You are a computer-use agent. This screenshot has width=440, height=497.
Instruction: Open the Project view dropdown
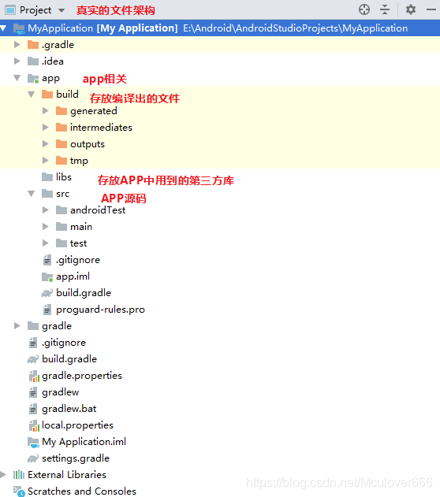tap(62, 10)
